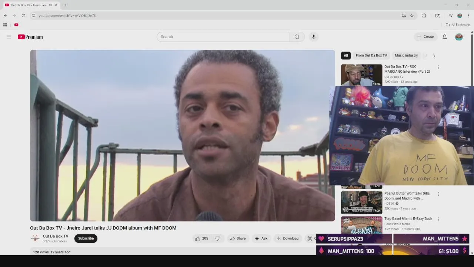Open a new browser tab
Screen dimensions: 474x267
65,5
